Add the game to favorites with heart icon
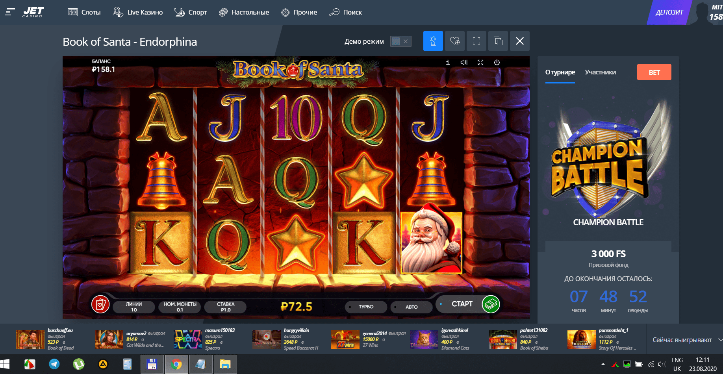Image resolution: width=723 pixels, height=374 pixels. 455,41
